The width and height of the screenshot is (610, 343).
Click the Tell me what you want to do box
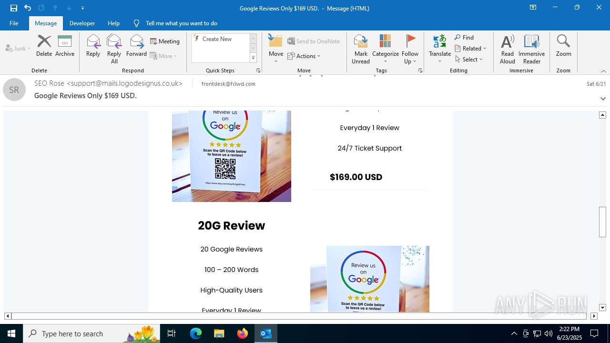point(181,23)
